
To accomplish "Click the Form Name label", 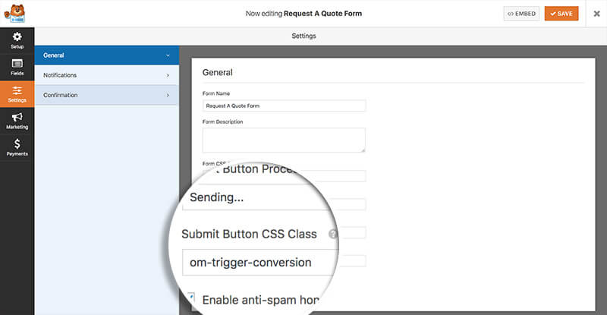I will 216,93.
